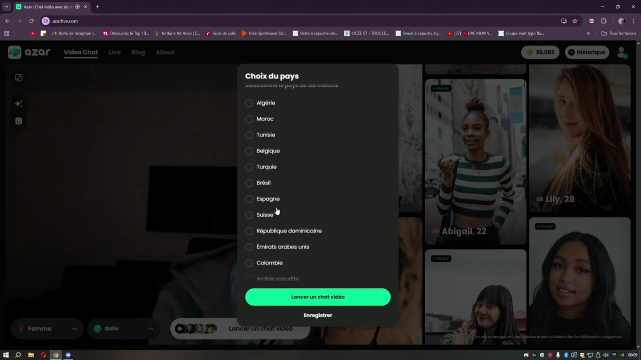Screen dimensions: 641x360
Task: Open Opera browser from taskbar
Action: pyautogui.click(x=44, y=355)
